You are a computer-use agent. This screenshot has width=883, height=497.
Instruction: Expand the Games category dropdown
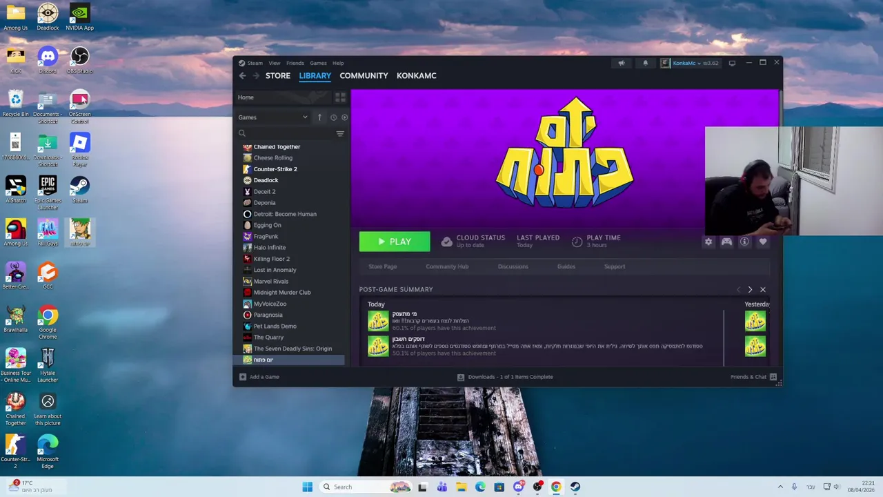tap(305, 117)
